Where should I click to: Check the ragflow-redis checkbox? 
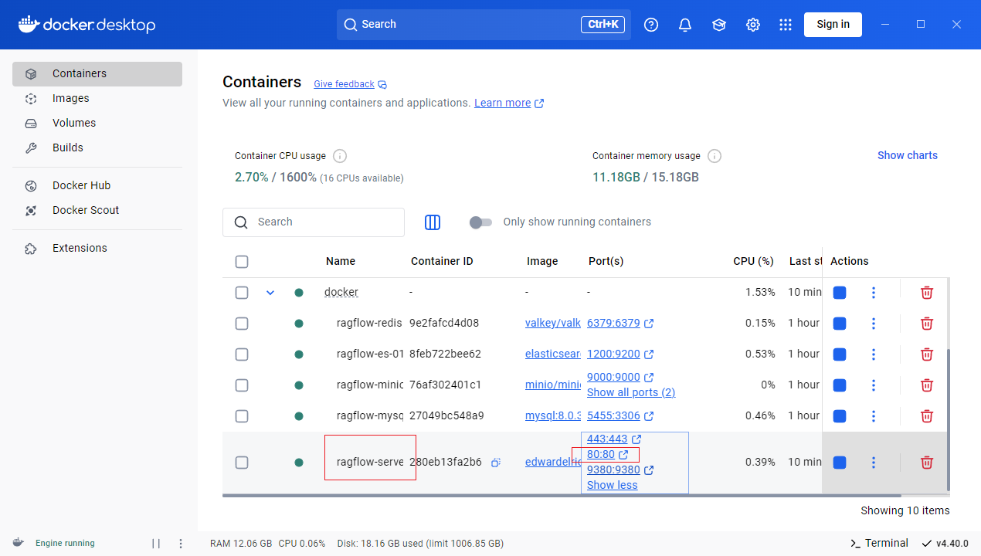(x=242, y=324)
